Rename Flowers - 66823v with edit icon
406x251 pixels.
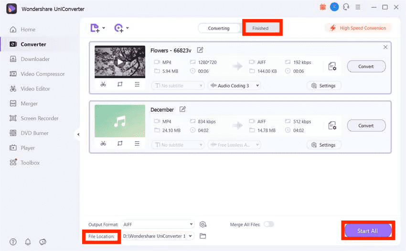[x=200, y=50]
